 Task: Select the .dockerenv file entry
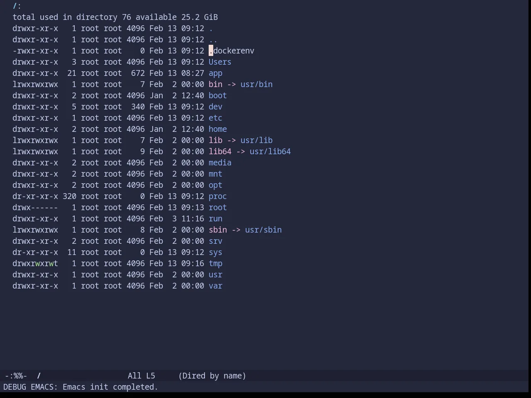[x=231, y=51]
